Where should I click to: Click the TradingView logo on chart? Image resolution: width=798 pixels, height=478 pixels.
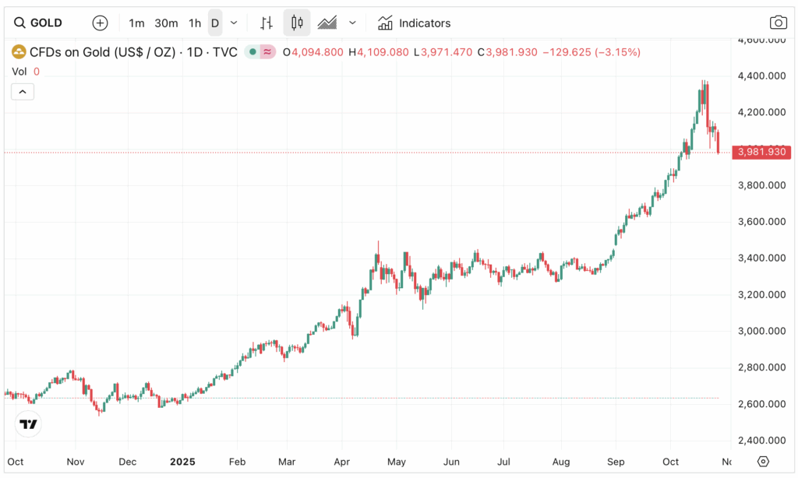pos(29,424)
